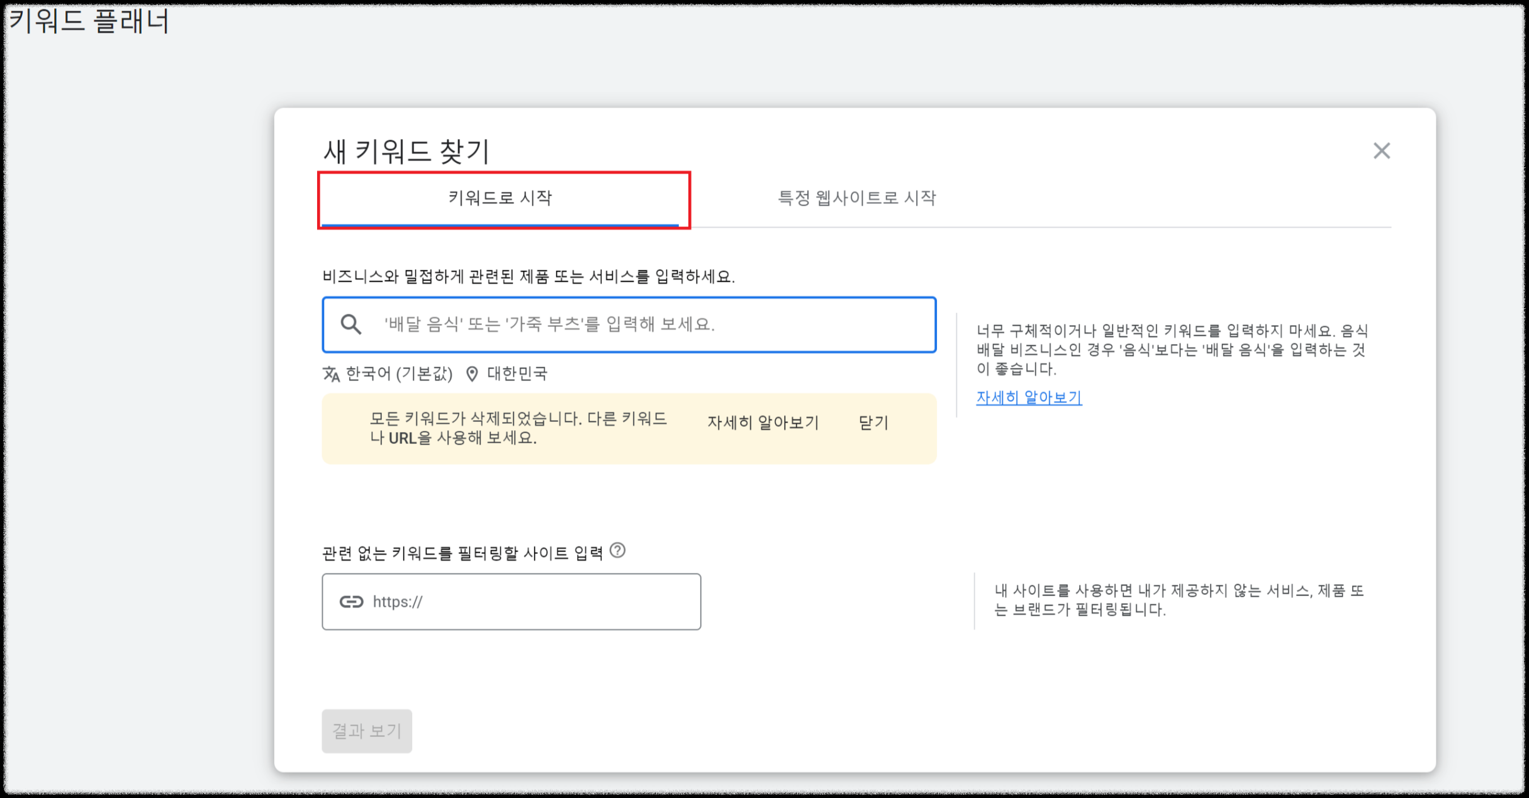Dismiss the keyword deletion notice with 닫기
Screen dimensions: 1529x798
(x=873, y=423)
